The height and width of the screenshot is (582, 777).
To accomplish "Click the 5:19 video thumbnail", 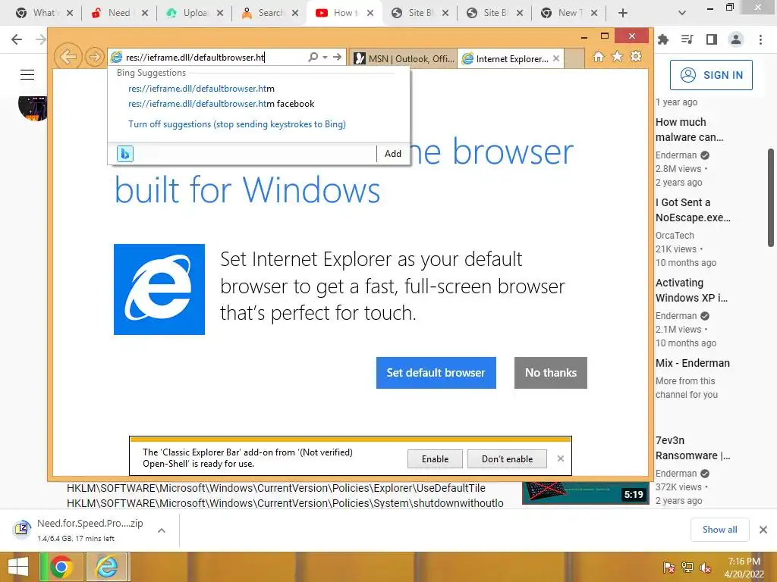I will pos(585,493).
